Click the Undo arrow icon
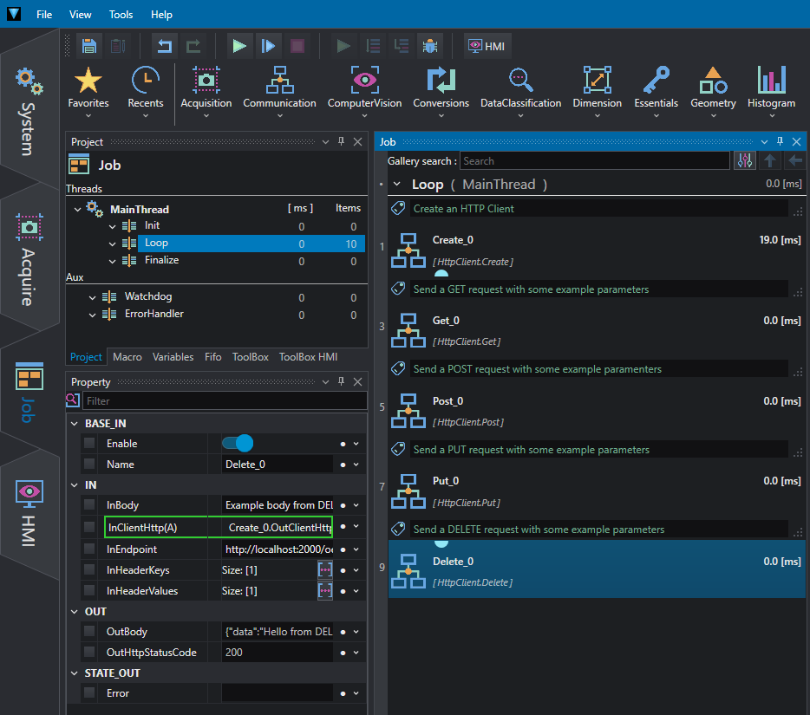 click(x=164, y=46)
